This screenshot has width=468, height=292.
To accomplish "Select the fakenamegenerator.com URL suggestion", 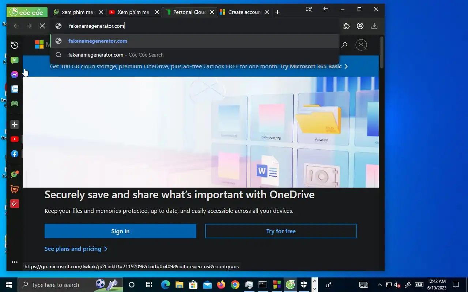I will point(195,41).
